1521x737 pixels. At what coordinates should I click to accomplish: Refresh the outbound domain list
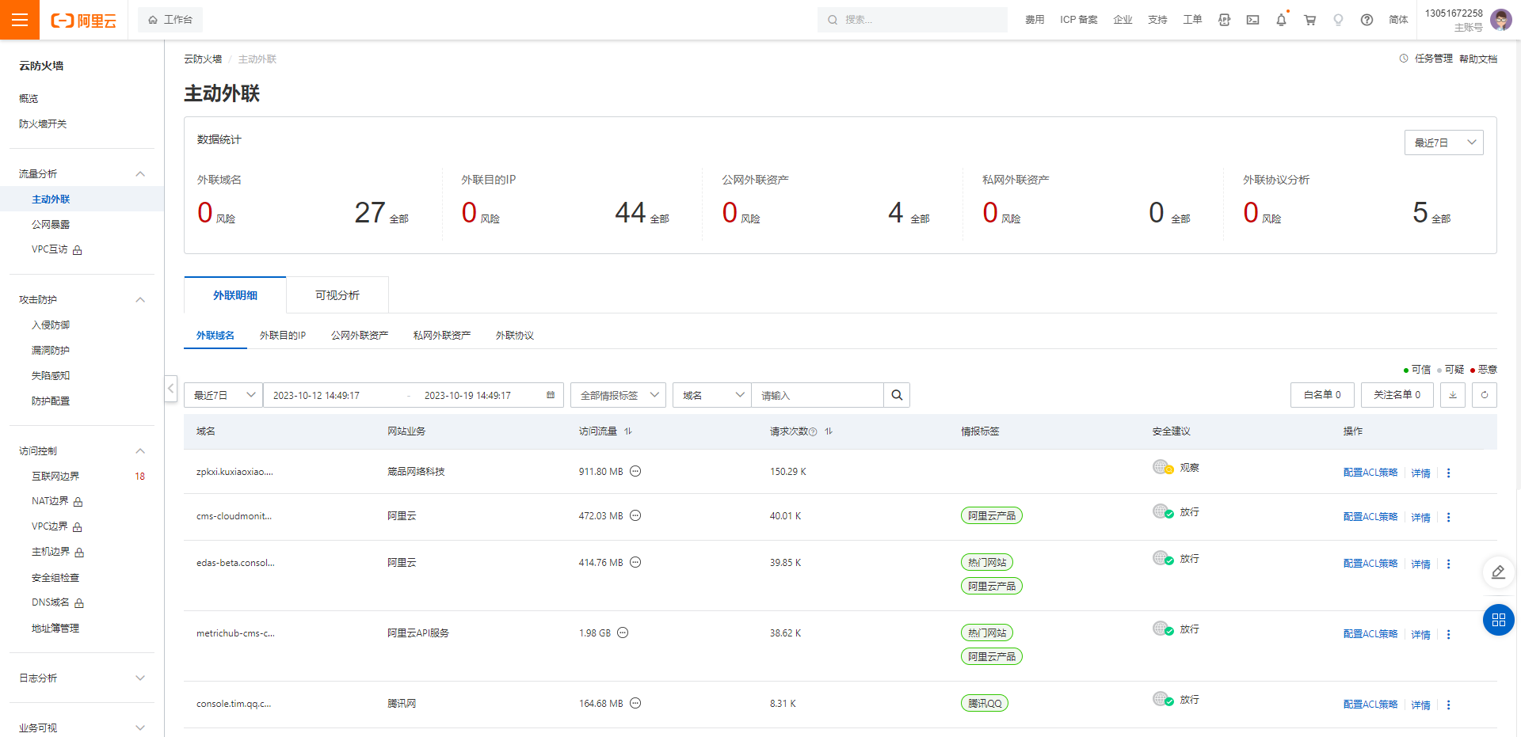point(1484,394)
